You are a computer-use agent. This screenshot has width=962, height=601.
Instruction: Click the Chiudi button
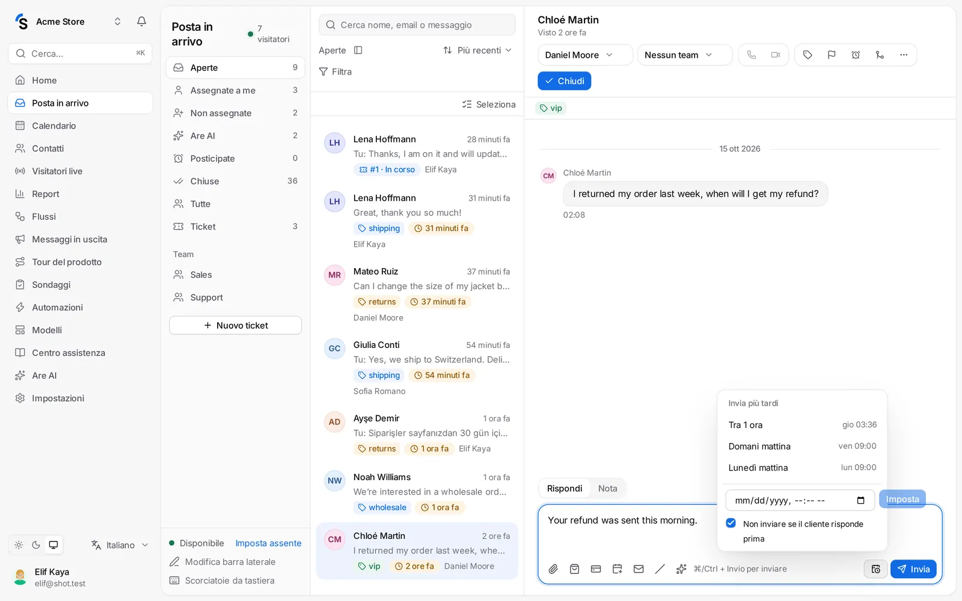pyautogui.click(x=565, y=81)
